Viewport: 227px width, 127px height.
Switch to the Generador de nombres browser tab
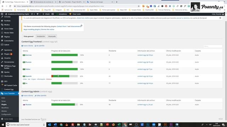(x=43, y=2)
